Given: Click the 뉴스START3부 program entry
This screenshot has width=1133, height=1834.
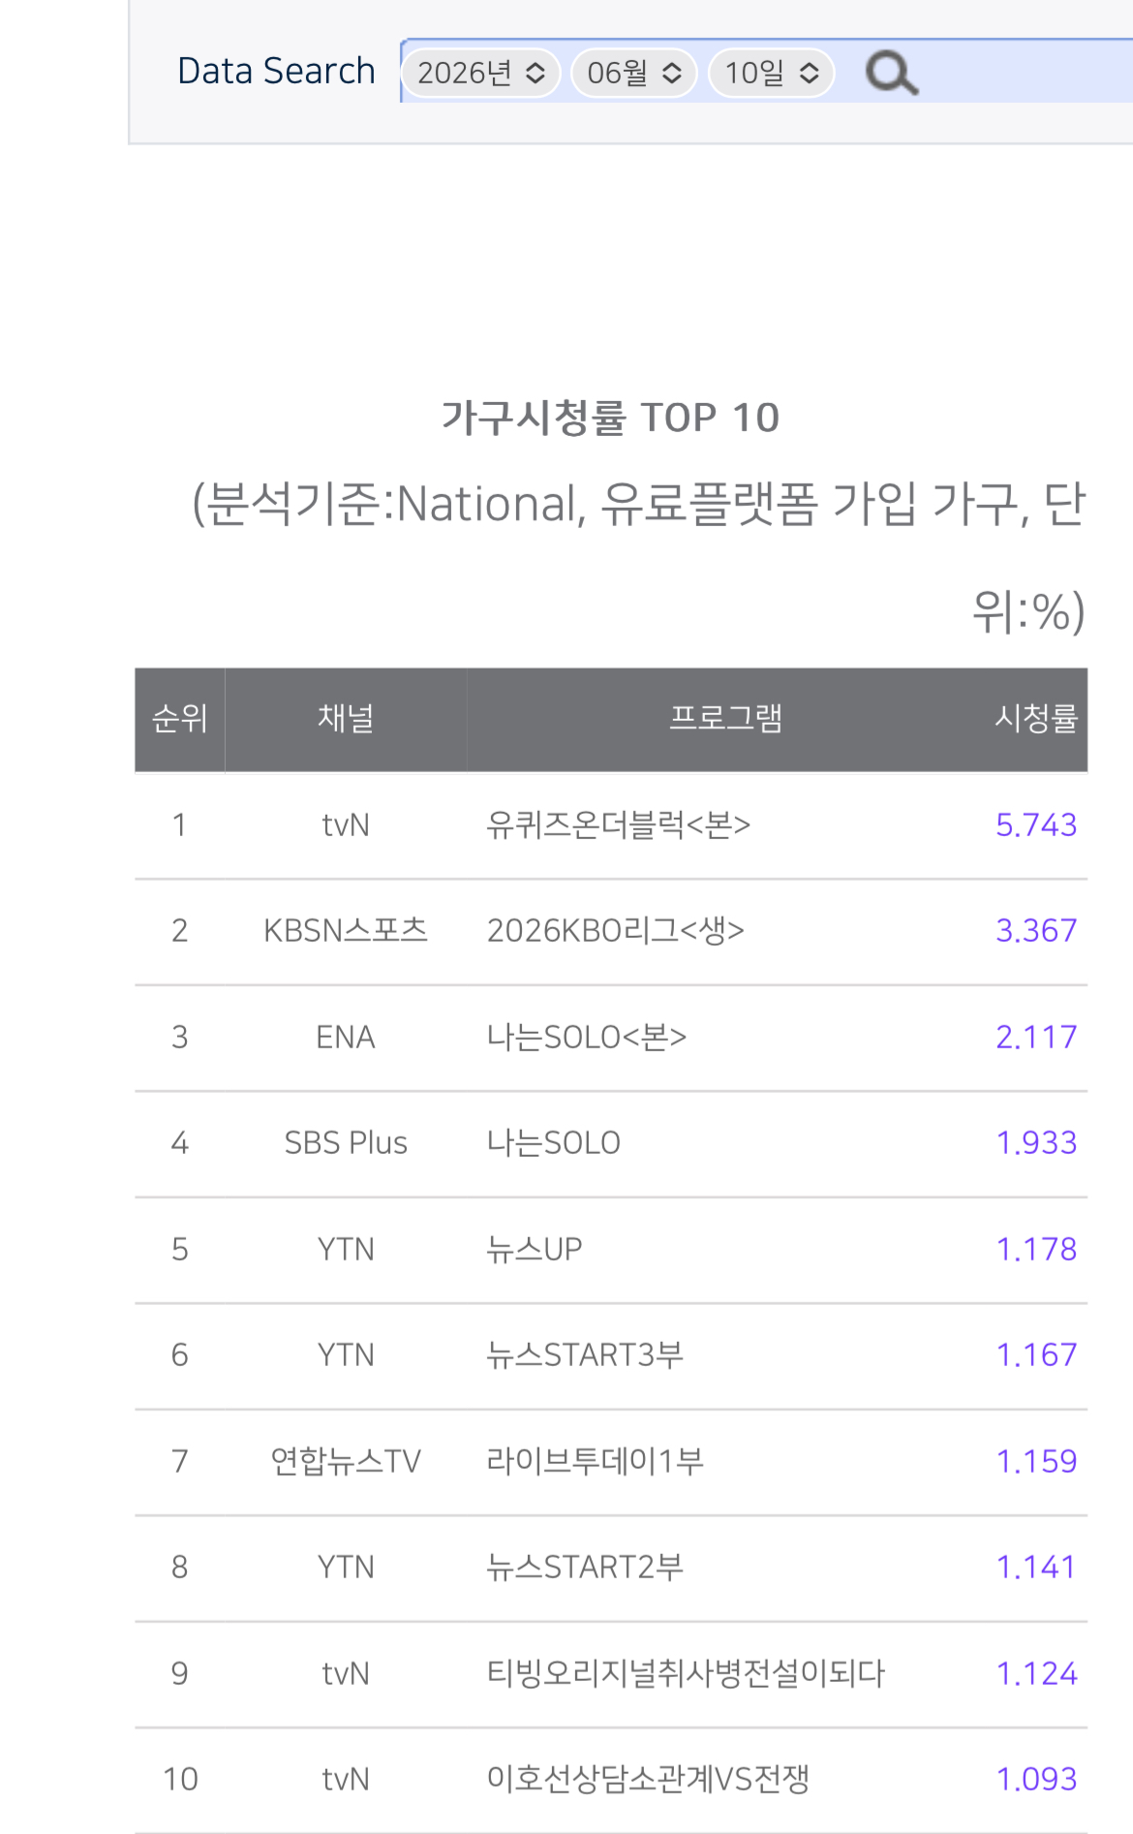Looking at the screenshot, I should coord(585,1355).
